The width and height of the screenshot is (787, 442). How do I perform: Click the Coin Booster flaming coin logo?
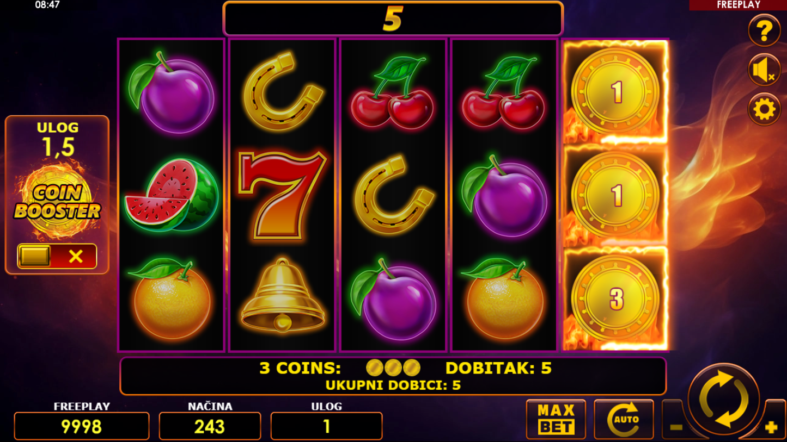[57, 202]
